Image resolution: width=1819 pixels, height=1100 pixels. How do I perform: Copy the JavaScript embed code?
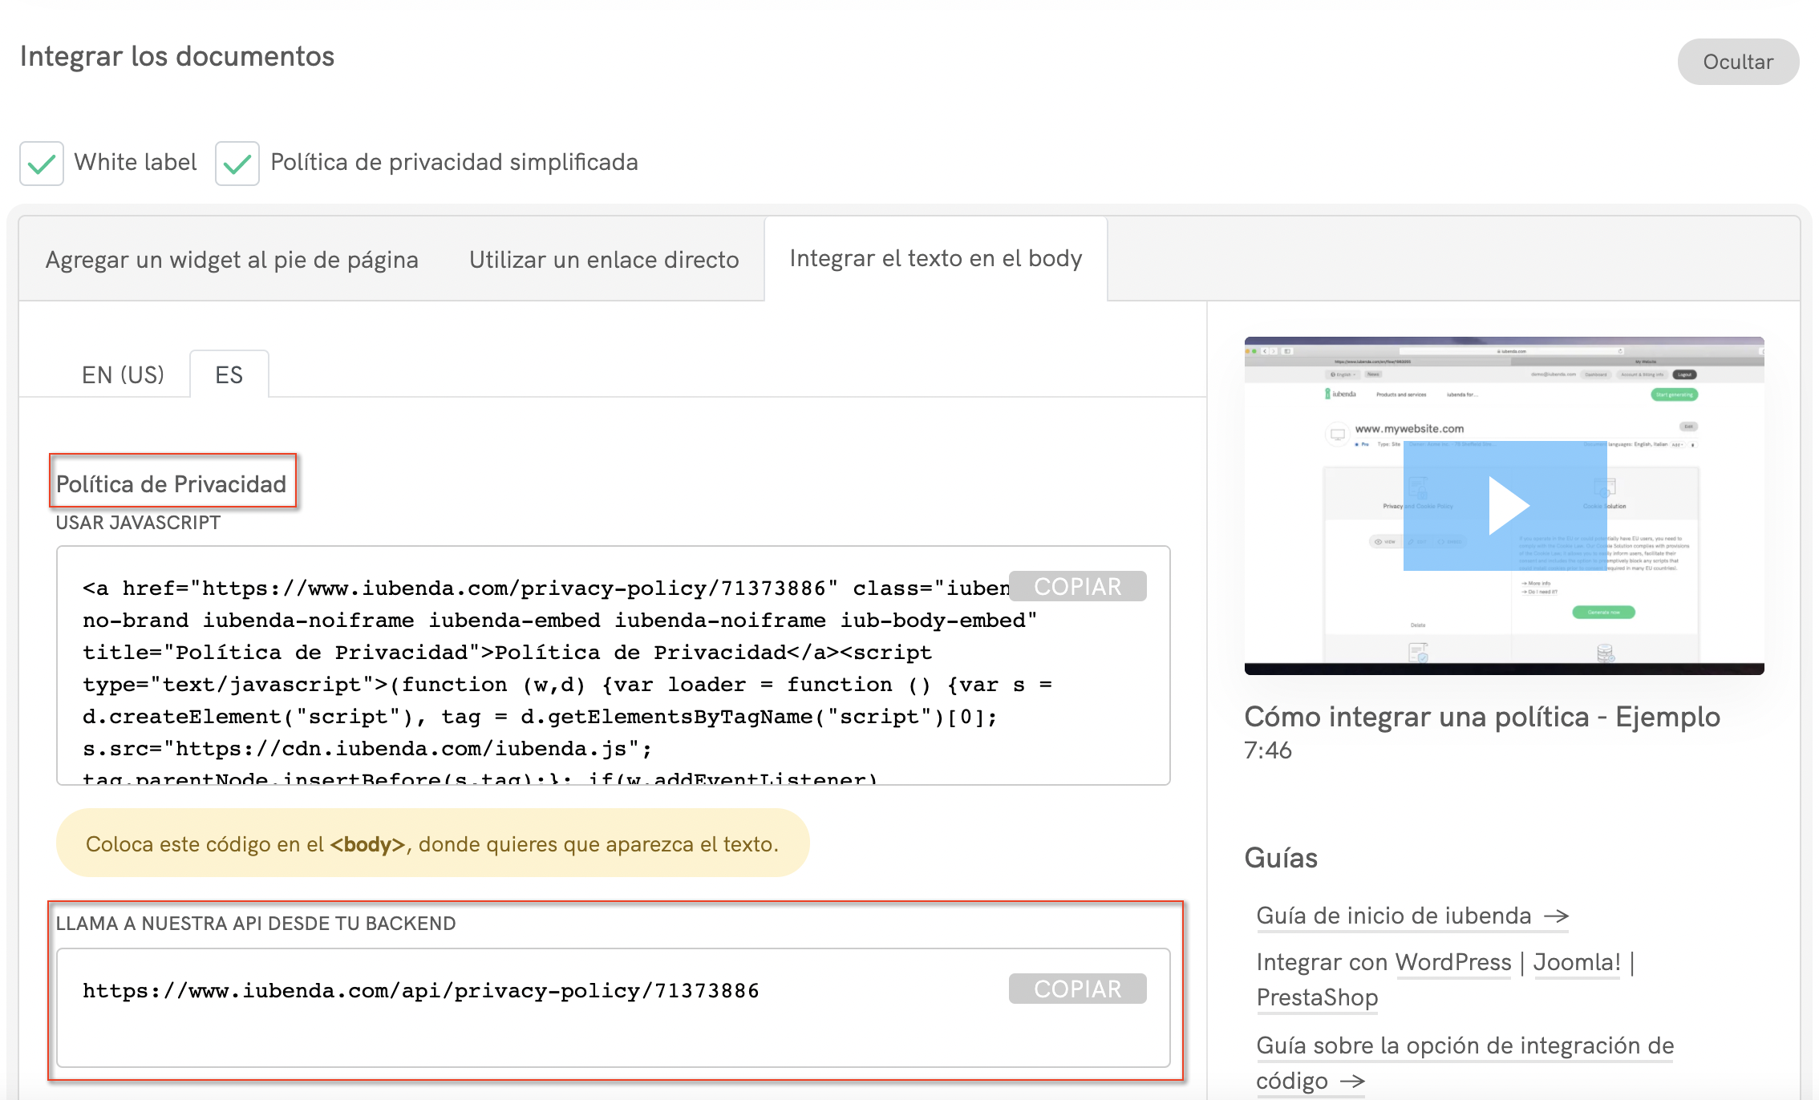(x=1077, y=586)
